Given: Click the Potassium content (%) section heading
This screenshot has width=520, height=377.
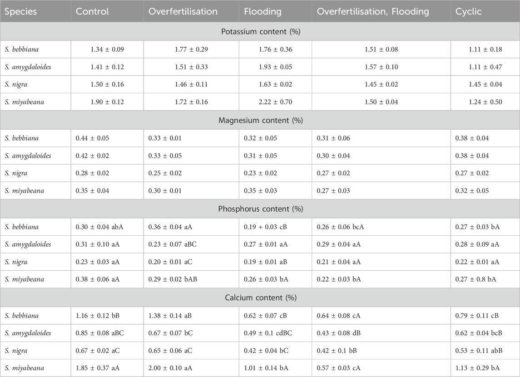Looking at the screenshot, I should [260, 31].
